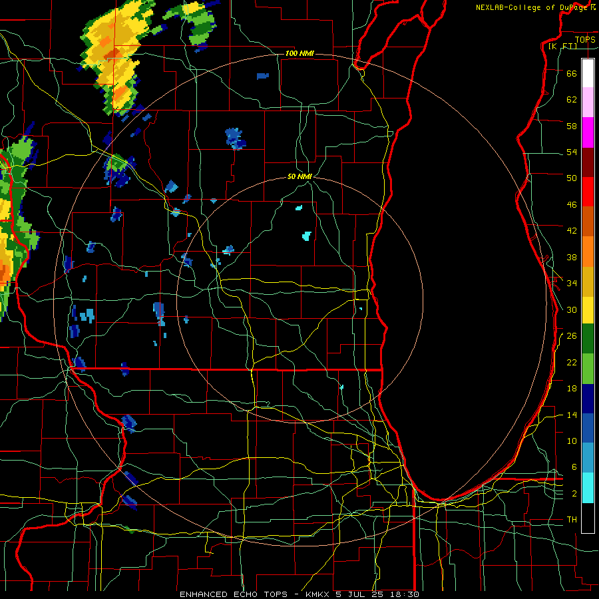Click the light pink legend swatch
599x599 pixels.
pyautogui.click(x=588, y=102)
